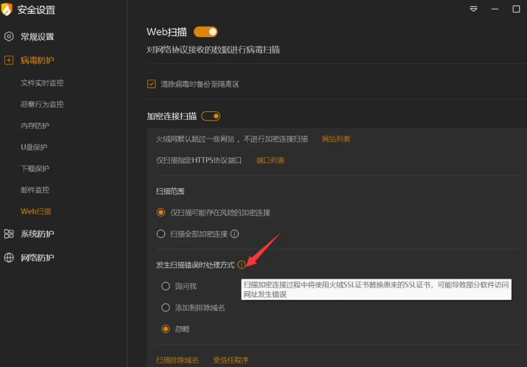Select 扫描全部加密连接 radio button

click(161, 234)
